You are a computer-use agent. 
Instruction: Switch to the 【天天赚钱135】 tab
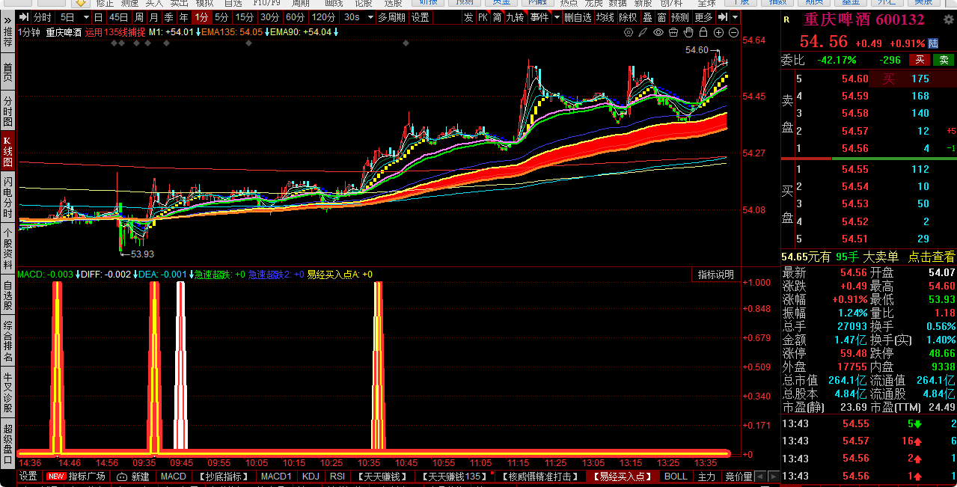tap(455, 477)
